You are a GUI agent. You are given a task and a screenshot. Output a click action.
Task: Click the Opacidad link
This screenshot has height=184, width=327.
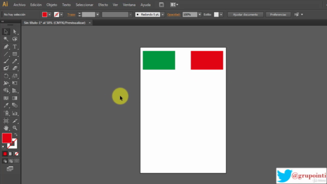(x=174, y=15)
